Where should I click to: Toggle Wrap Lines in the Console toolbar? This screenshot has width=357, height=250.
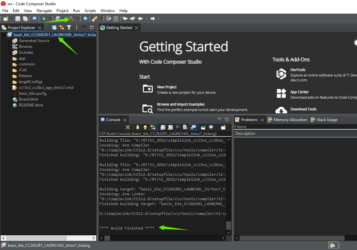point(178,127)
